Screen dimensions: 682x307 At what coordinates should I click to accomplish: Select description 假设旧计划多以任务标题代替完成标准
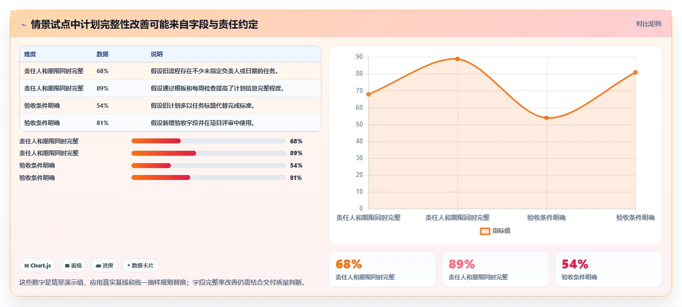(x=202, y=106)
